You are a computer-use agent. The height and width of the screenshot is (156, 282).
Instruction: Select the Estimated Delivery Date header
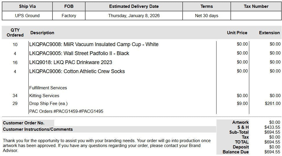click(134, 6)
